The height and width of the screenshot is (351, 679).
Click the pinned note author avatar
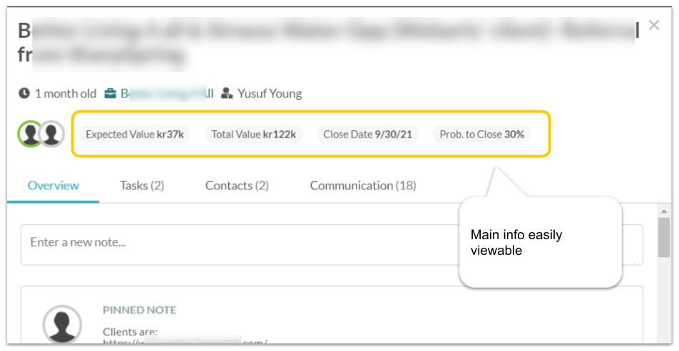[x=62, y=325]
